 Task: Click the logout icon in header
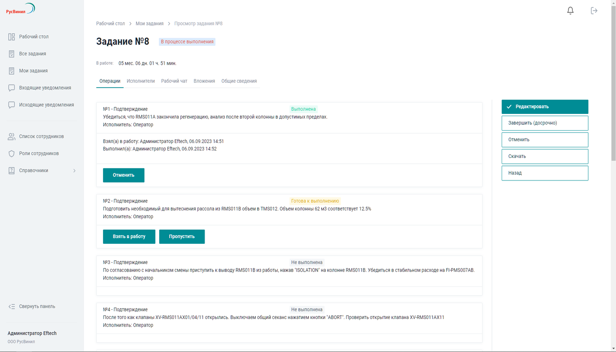point(594,11)
